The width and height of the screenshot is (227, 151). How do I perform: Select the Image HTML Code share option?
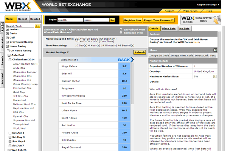click(182, 55)
